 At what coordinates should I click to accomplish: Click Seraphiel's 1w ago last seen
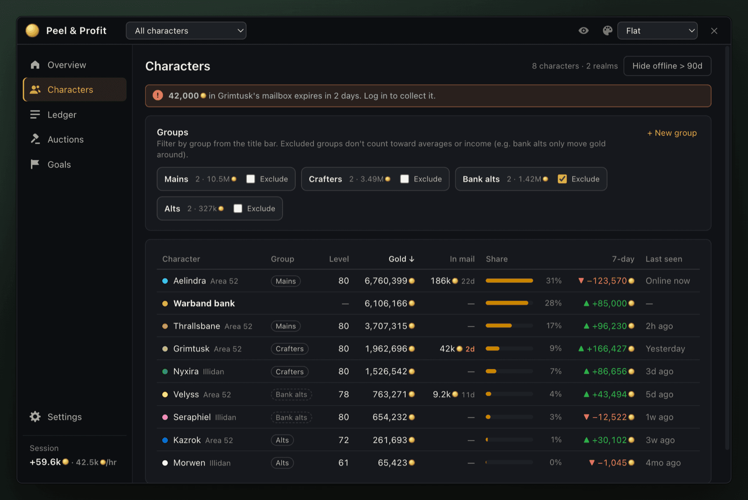660,417
